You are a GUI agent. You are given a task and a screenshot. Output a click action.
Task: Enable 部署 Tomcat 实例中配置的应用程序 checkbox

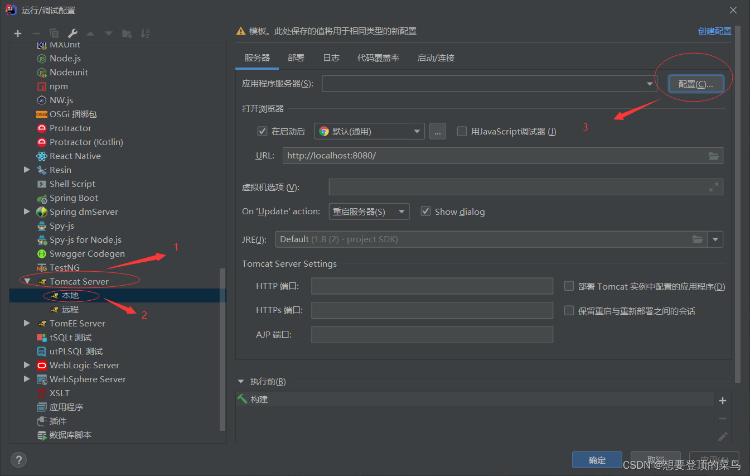[569, 286]
